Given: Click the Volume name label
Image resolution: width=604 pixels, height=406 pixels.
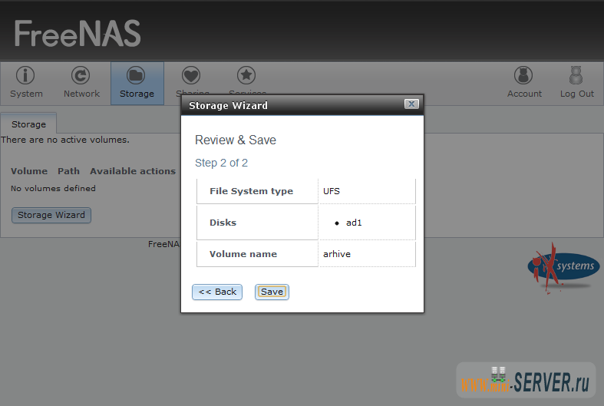Looking at the screenshot, I should click(x=243, y=254).
